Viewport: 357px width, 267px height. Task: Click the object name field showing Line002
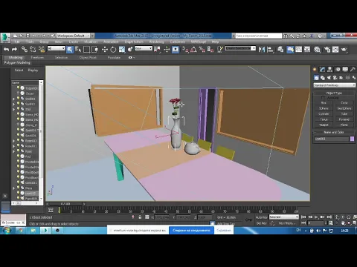click(x=332, y=139)
